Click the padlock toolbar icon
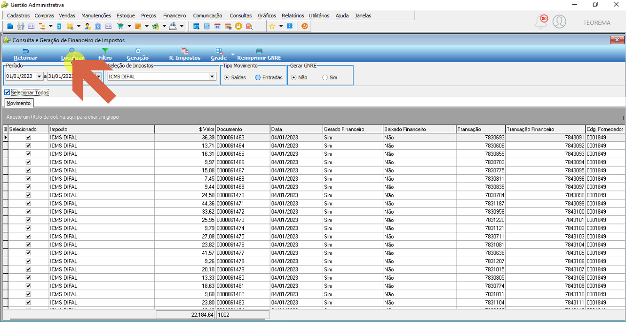The width and height of the screenshot is (626, 322). pyautogui.click(x=238, y=26)
